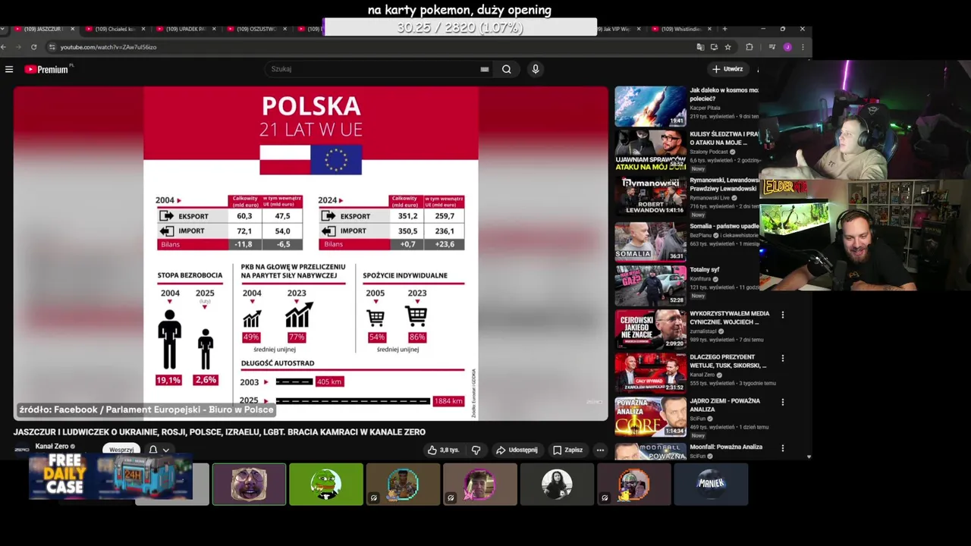Dislike the video with thumbs down
Screen dimensions: 971x546
(x=476, y=450)
